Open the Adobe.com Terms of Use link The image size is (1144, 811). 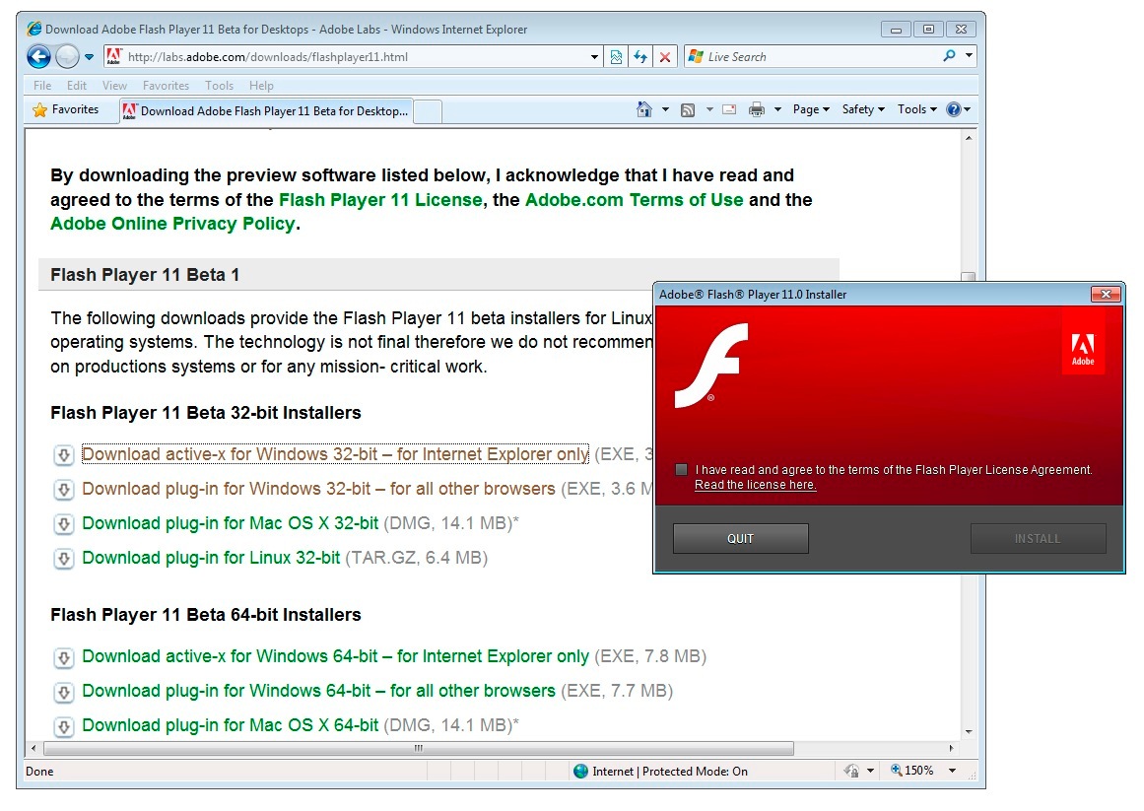[634, 200]
